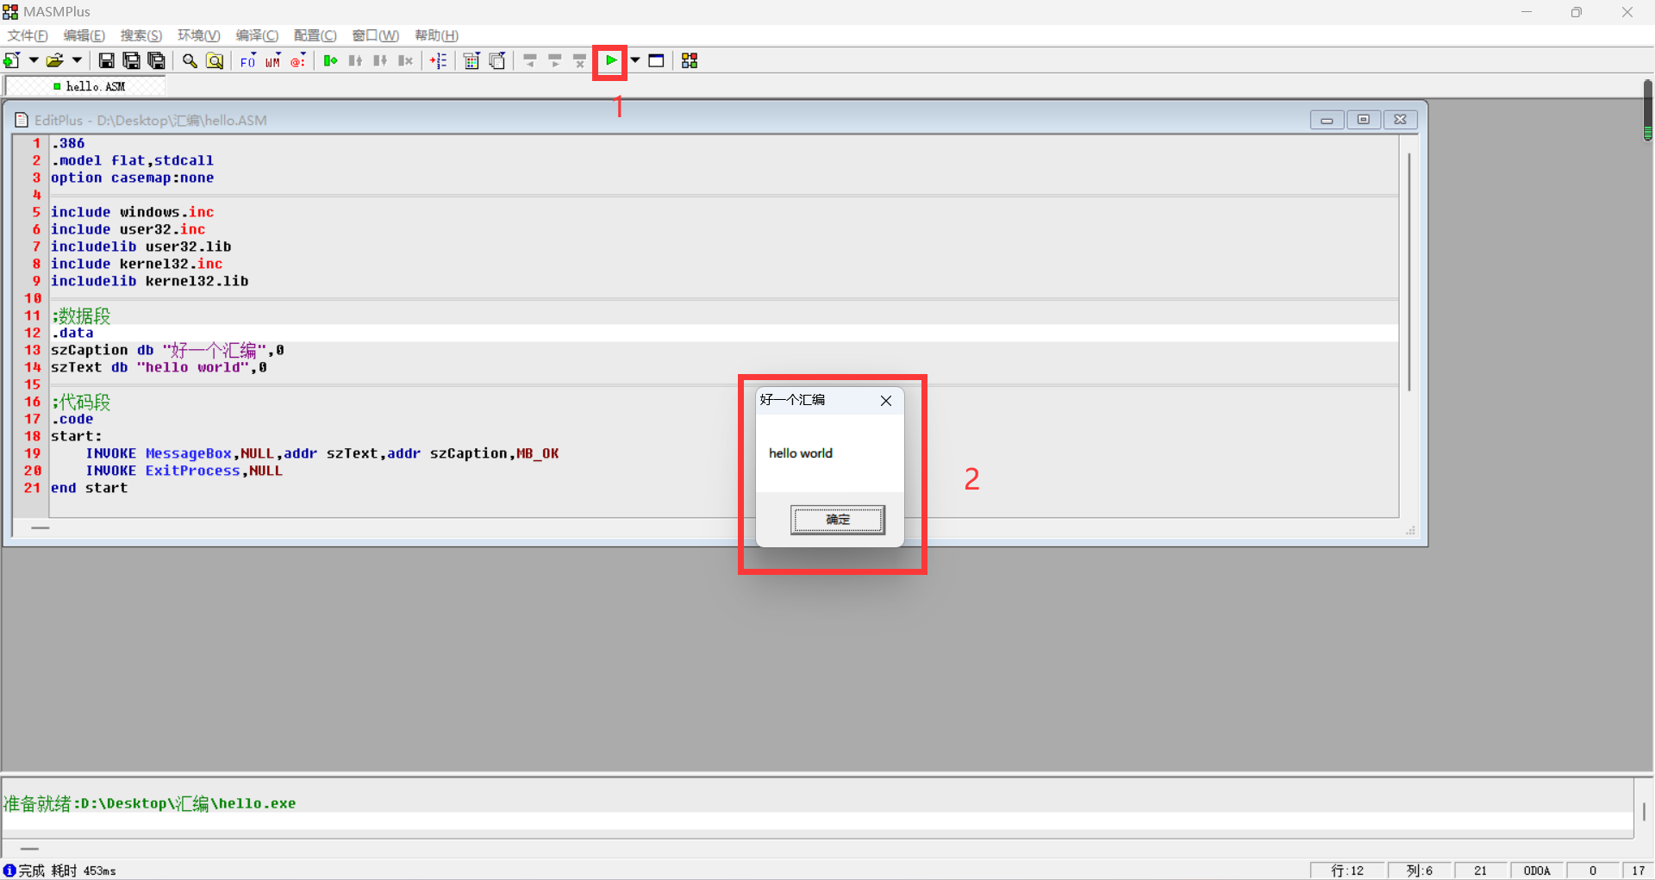This screenshot has height=880, width=1655.
Task: Click the clear bookmarks X icon
Action: pyautogui.click(x=405, y=60)
